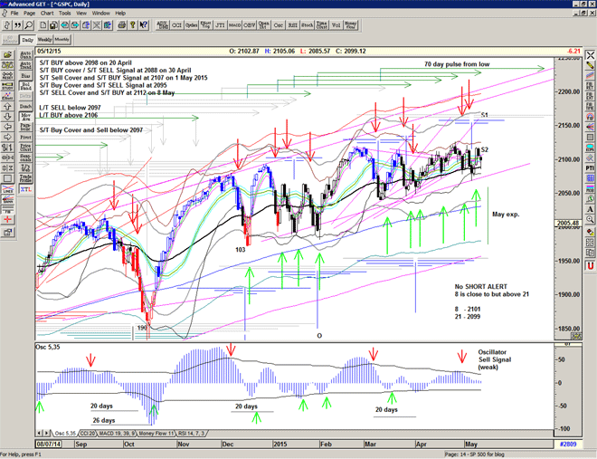
Task: Click the Money Flow toolbar button
Action: click(x=351, y=27)
